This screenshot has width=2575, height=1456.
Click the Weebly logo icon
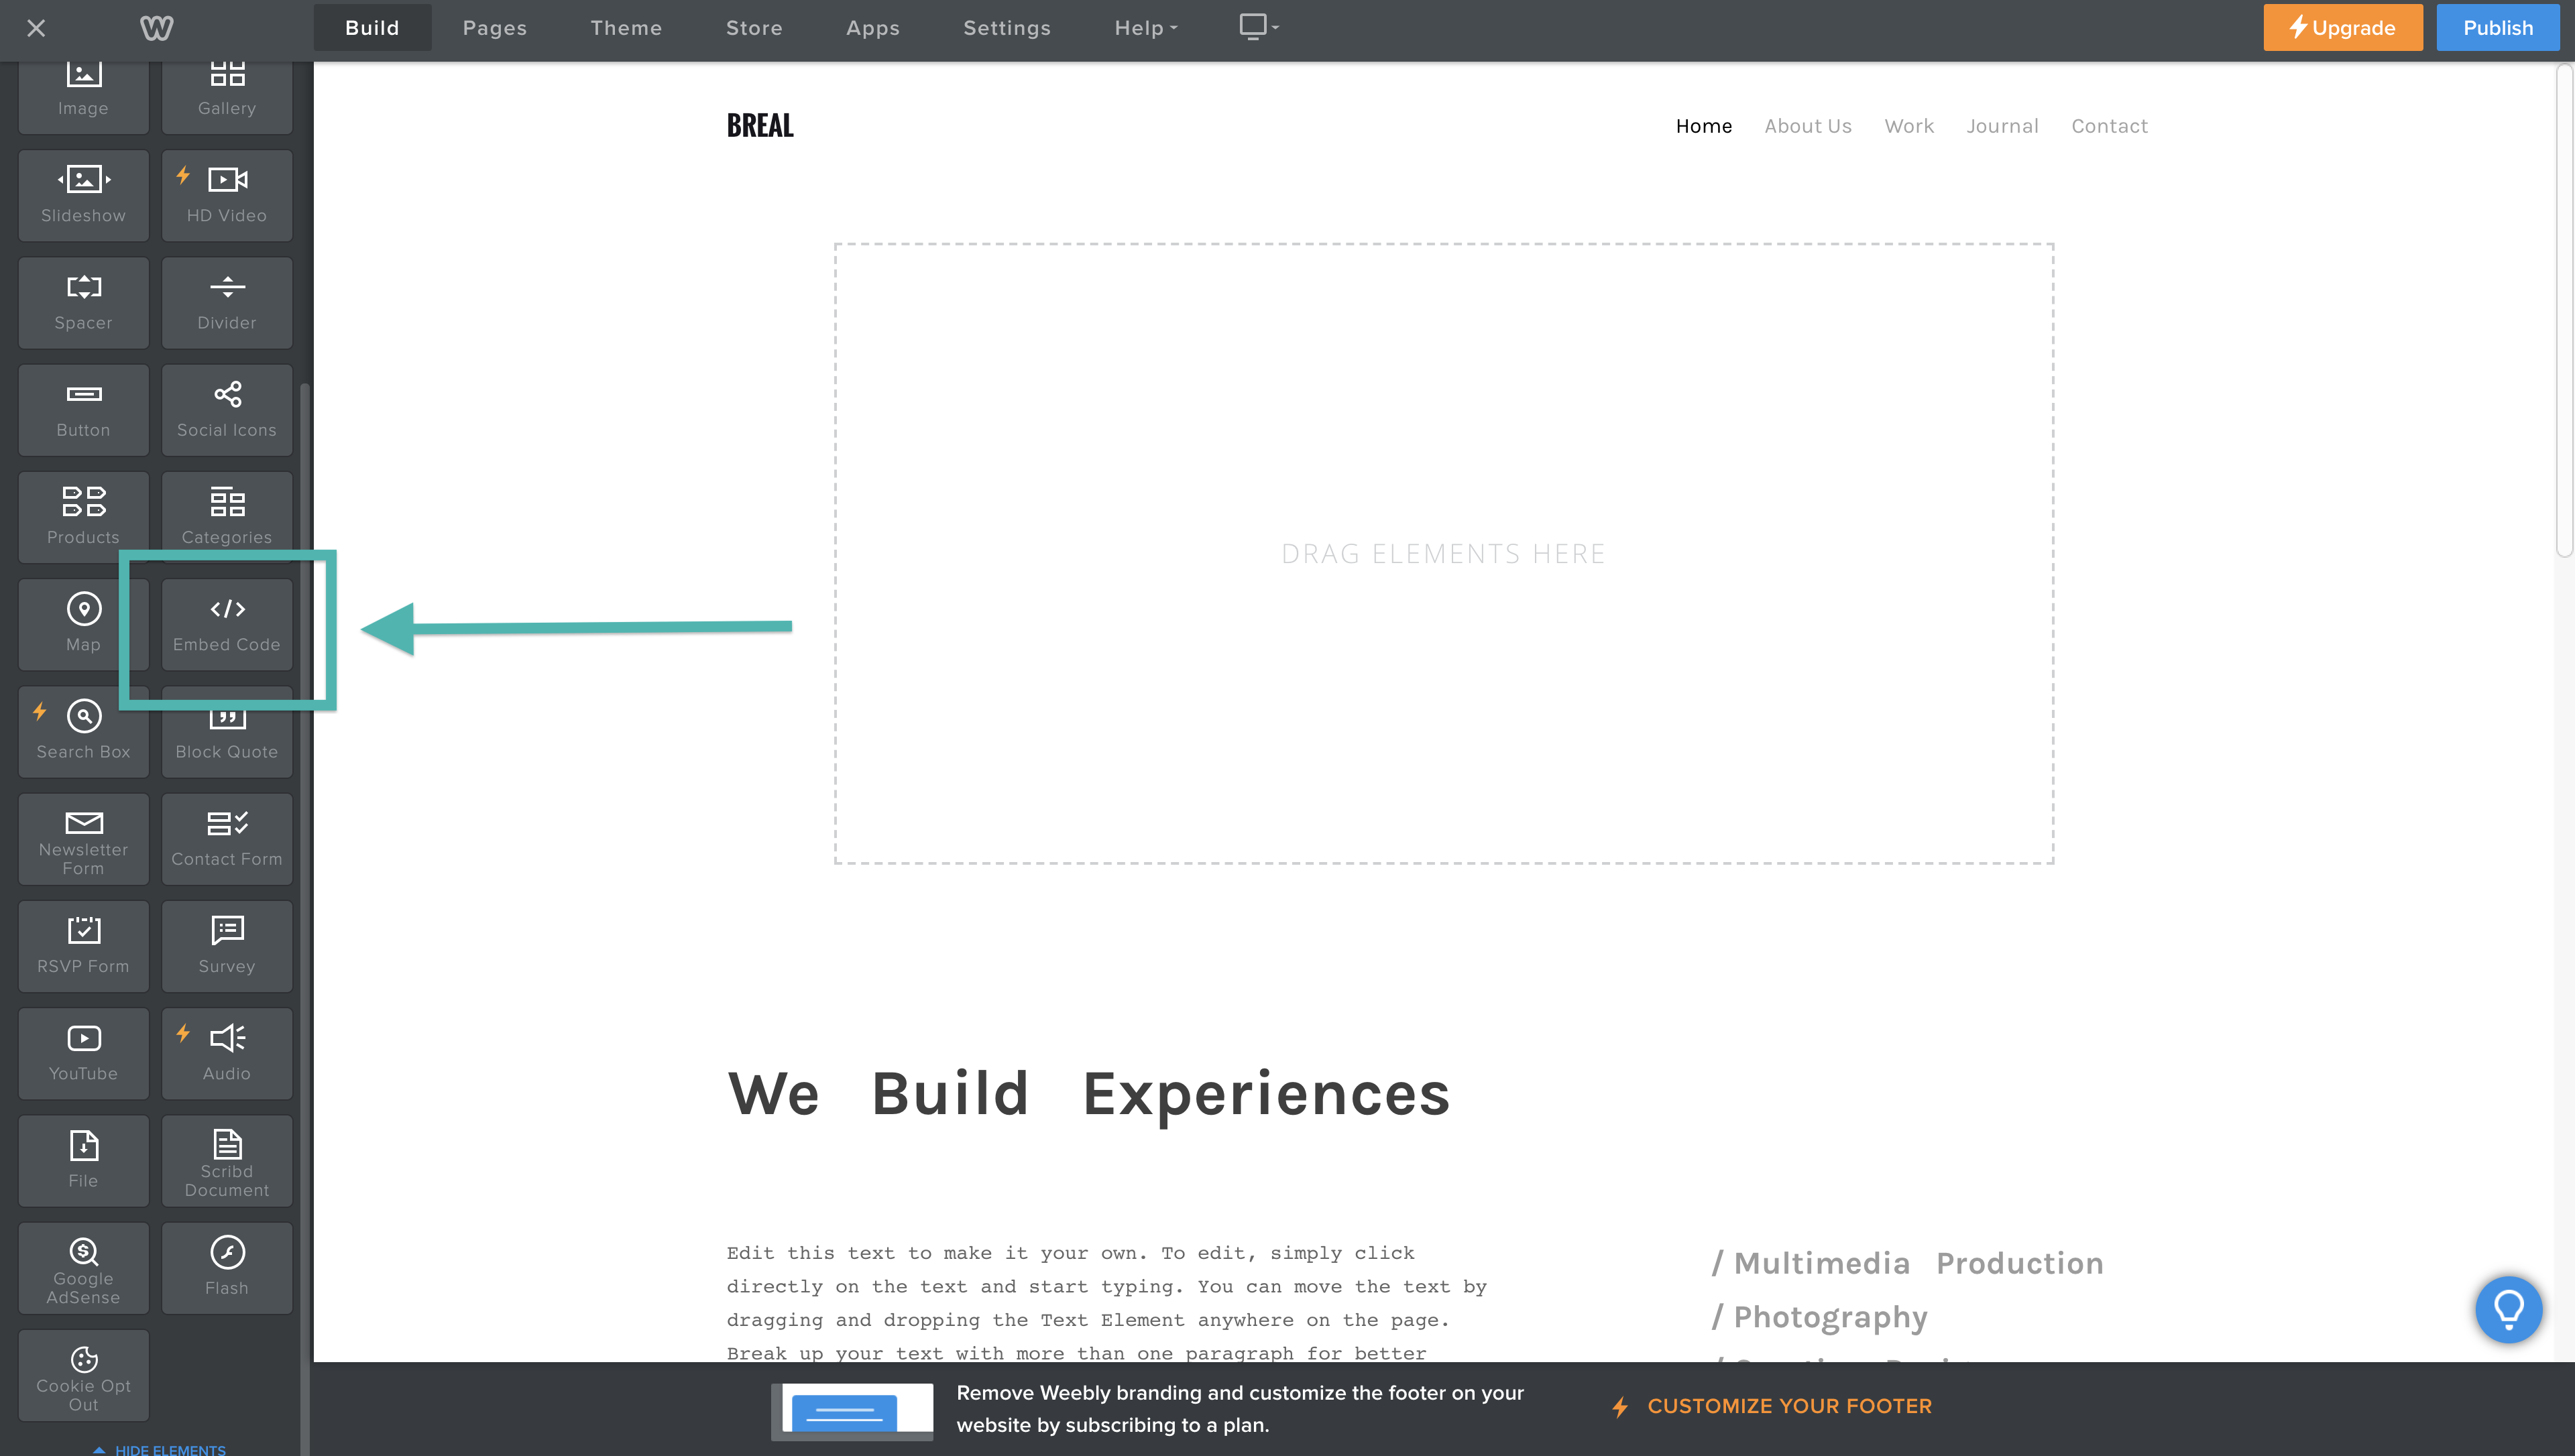pyautogui.click(x=156, y=28)
